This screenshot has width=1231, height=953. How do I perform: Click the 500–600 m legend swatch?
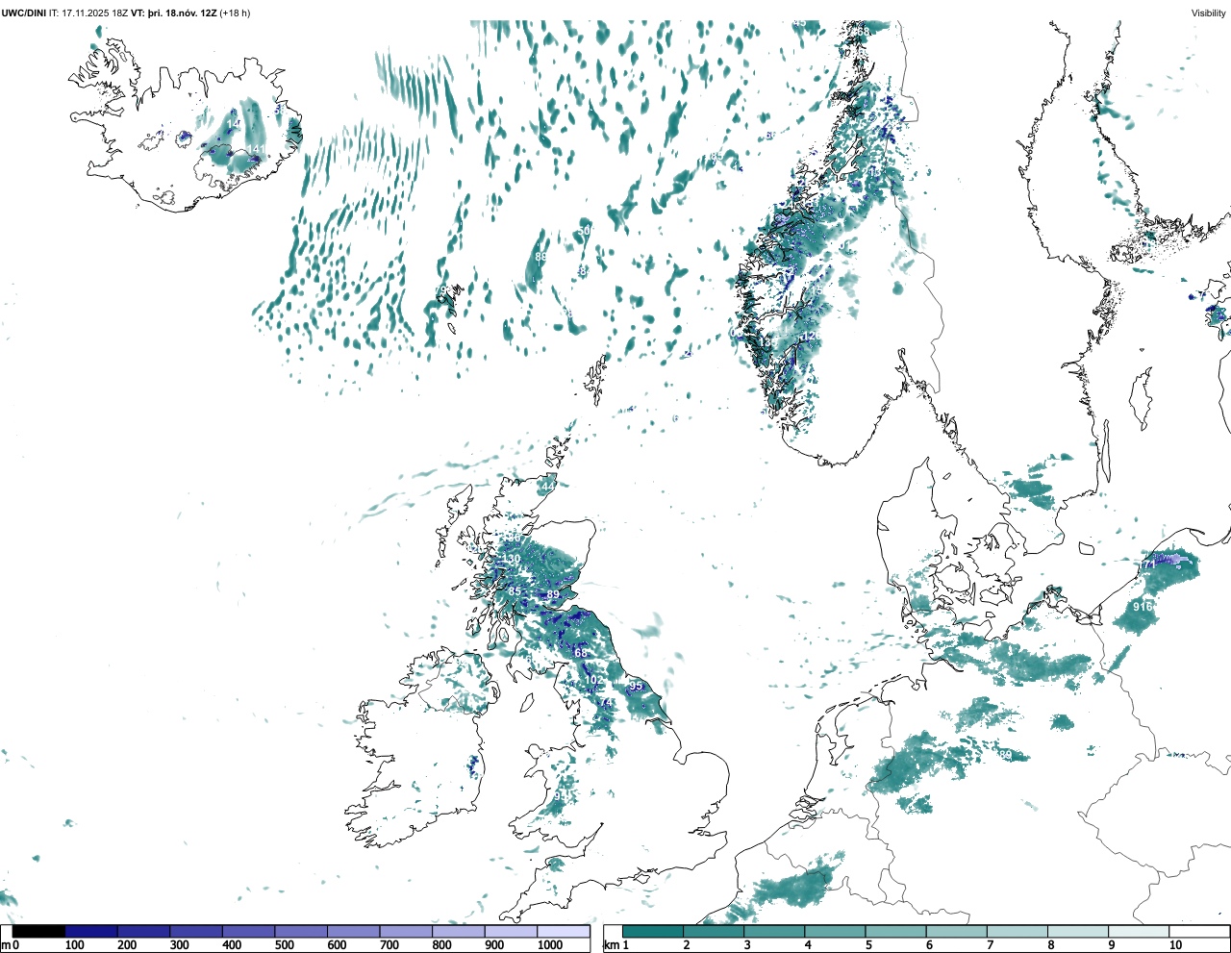coord(301,932)
